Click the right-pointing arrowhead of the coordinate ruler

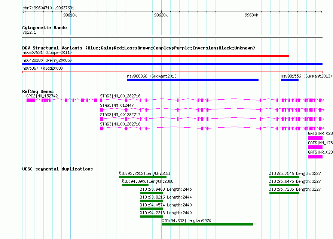tap(321, 12)
